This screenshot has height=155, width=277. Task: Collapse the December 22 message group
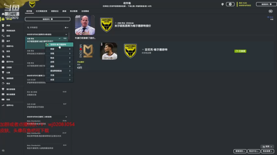pyautogui.click(x=66, y=34)
